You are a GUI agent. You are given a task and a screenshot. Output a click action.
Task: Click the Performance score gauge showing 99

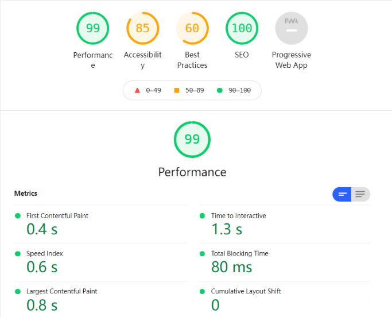(93, 28)
